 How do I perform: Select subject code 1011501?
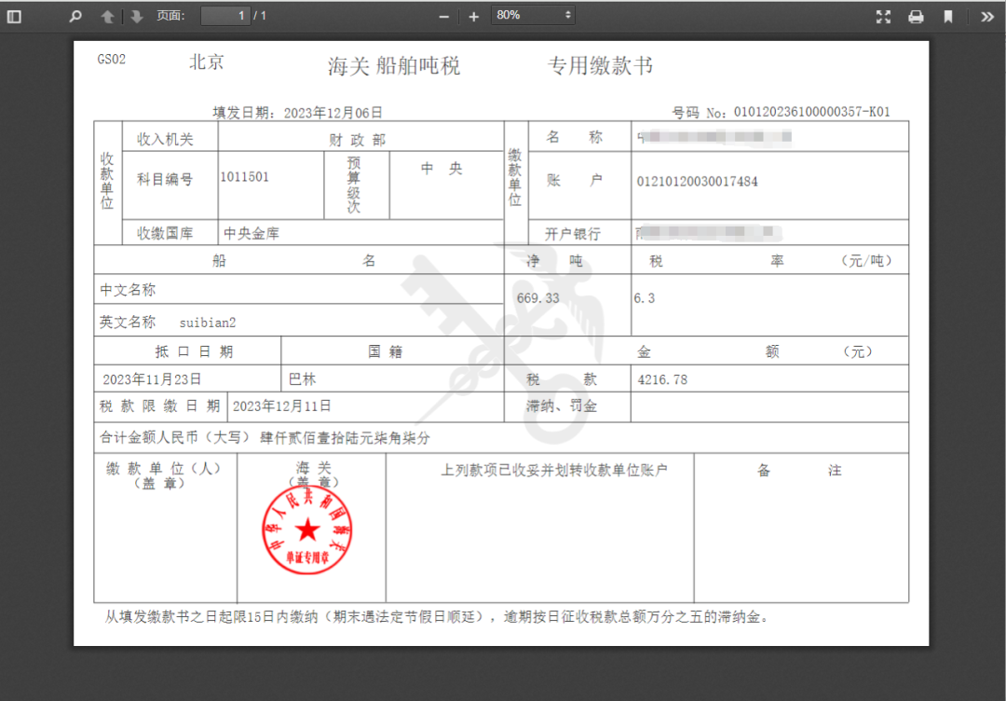[x=244, y=176]
